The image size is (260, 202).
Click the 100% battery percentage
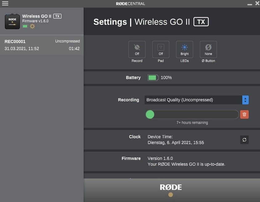pyautogui.click(x=166, y=78)
